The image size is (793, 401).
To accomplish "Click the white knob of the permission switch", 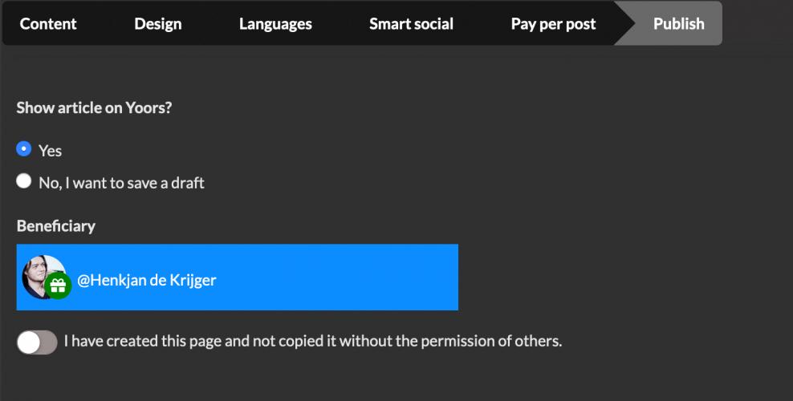I will point(29,342).
